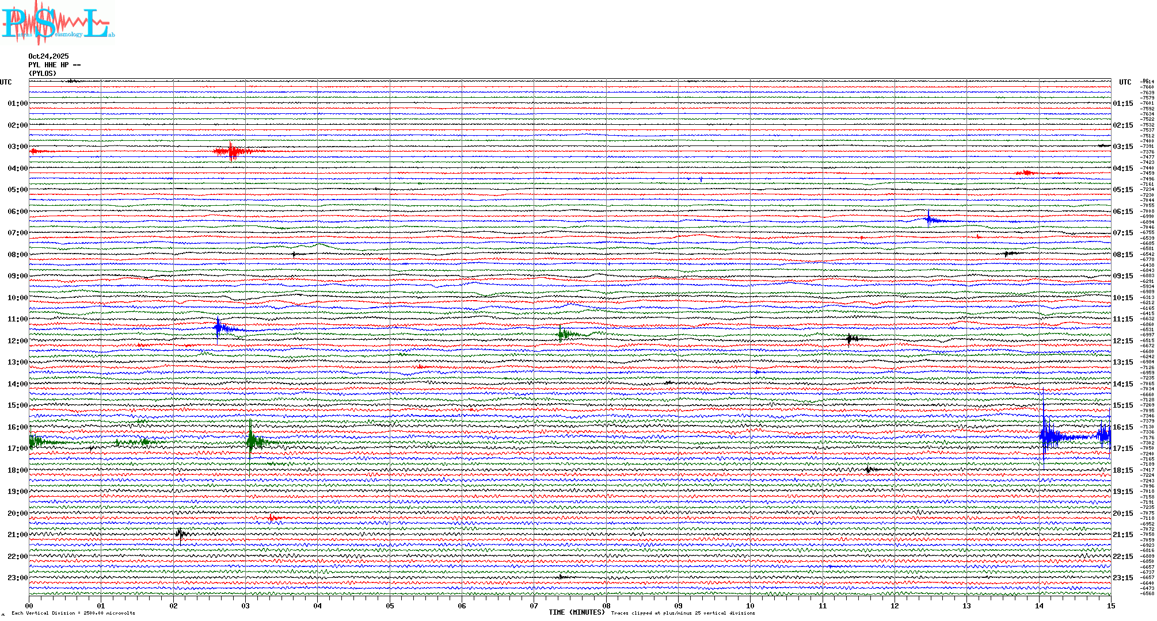The height and width of the screenshot is (621, 1157).
Task: Click minute marker 14 on bottom axis
Action: click(1039, 605)
